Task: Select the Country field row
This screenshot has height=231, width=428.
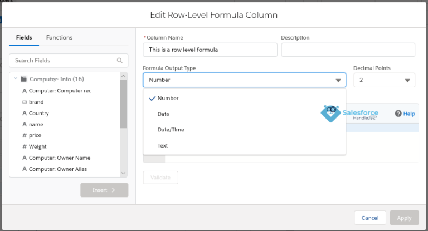Action: point(65,113)
